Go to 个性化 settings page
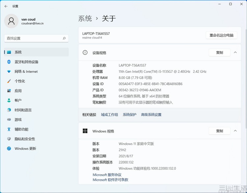Viewport: 247px width, 193px height. [x=36, y=81]
